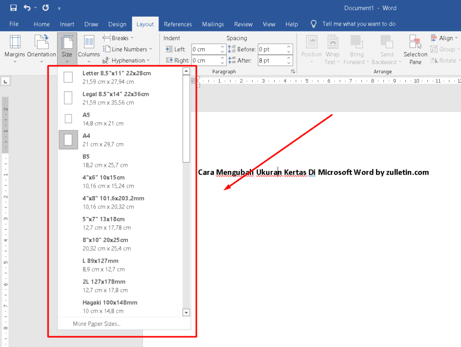Viewport: 461px width, 347px height.
Task: Click the Send Backward icon
Action: 386,48
